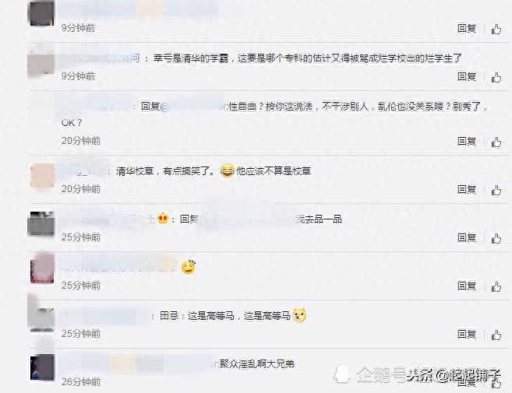512x393 pixels.
Task: Open username of the 清华的学霸 commenter
Action: [101, 58]
